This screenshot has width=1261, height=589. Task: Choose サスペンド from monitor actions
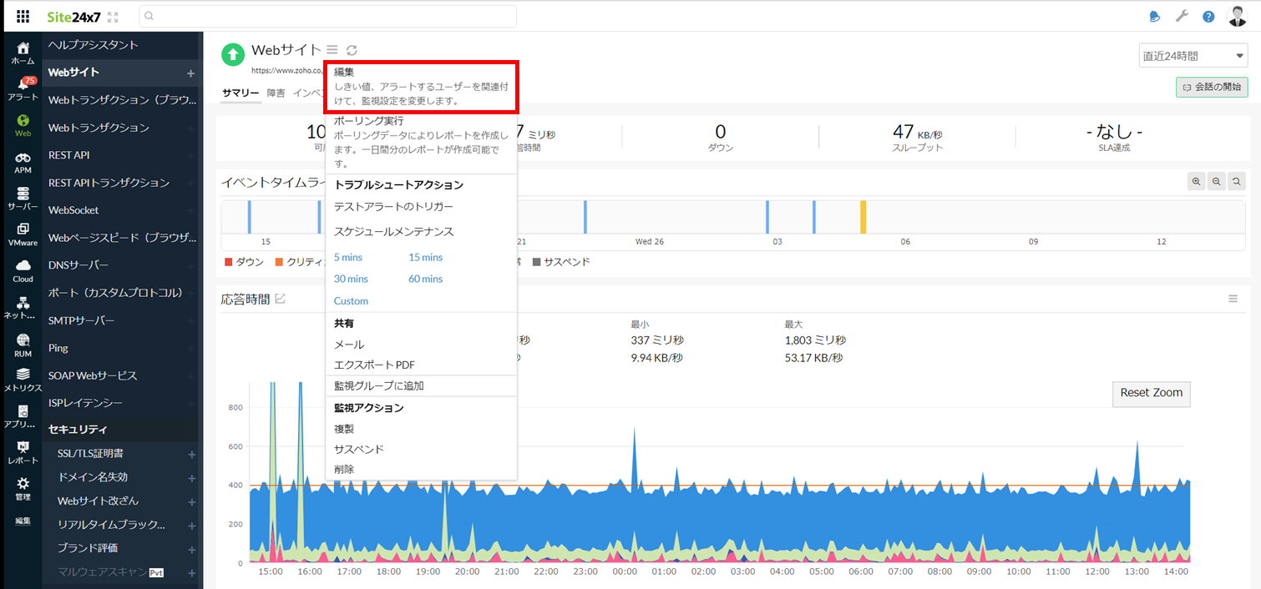point(359,449)
